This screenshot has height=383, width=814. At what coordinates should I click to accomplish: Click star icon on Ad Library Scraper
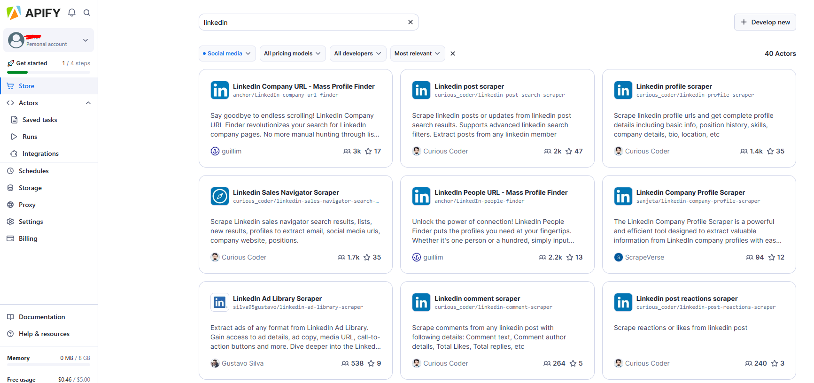tap(371, 363)
